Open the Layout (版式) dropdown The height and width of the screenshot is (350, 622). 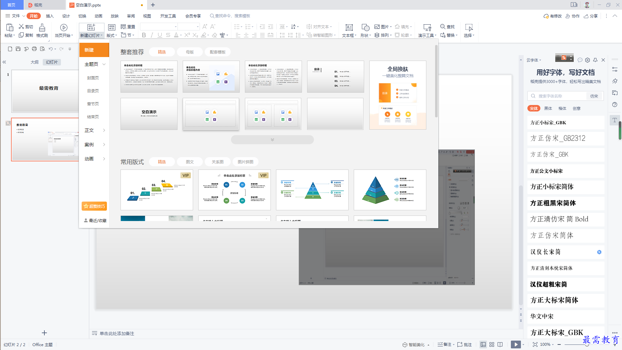click(x=112, y=35)
